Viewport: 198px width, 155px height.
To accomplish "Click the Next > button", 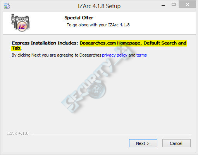I will [x=143, y=143].
